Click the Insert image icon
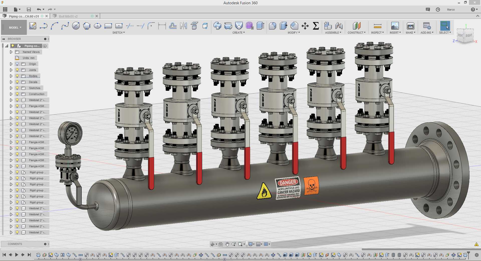Screen dimensions: 481x261 click(395, 26)
